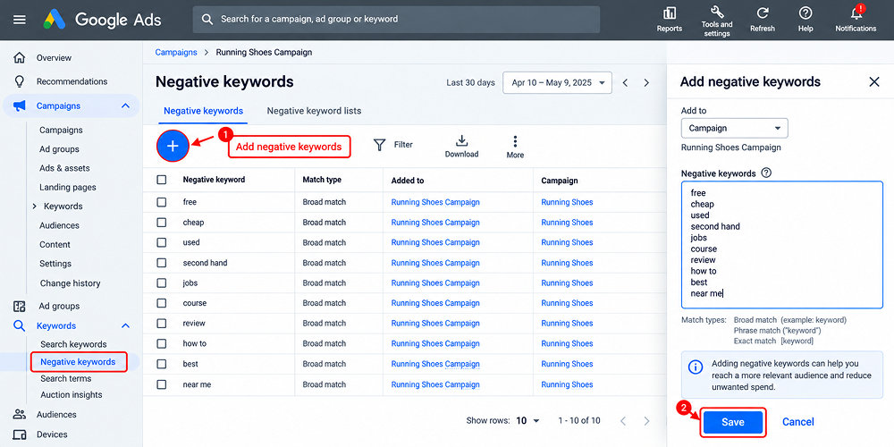Check the box for 'review' keyword

(x=162, y=324)
